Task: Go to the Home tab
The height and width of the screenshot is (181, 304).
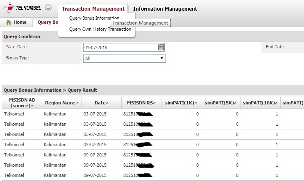Action: 16,22
